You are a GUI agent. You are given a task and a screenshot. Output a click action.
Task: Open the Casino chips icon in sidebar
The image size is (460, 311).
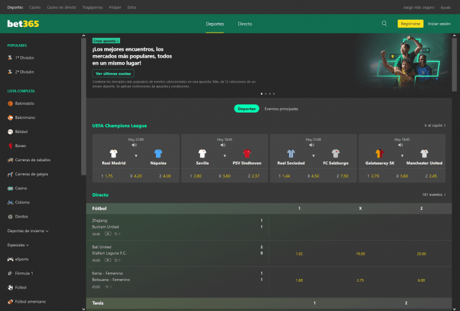10,188
